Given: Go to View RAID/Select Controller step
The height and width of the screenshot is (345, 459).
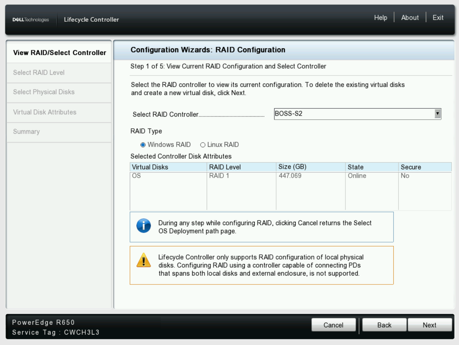Looking at the screenshot, I should pyautogui.click(x=59, y=53).
